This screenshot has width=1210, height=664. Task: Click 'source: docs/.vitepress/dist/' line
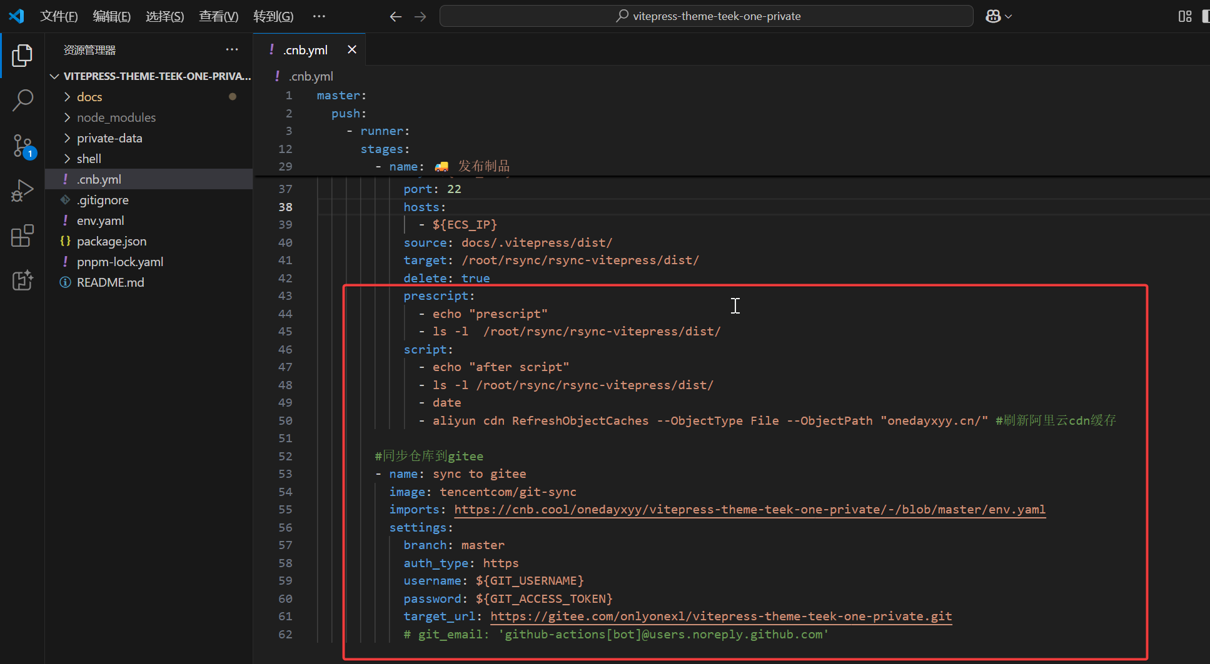(x=508, y=242)
